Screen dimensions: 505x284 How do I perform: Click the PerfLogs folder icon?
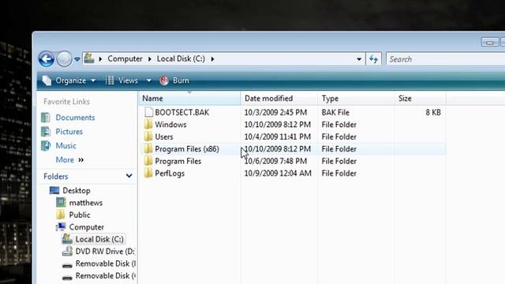tap(148, 174)
